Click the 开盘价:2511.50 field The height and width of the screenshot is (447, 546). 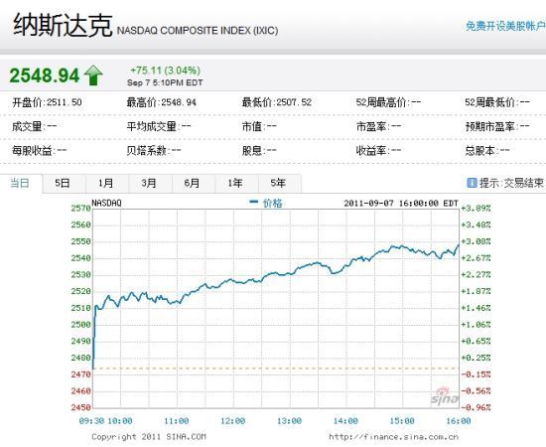coord(47,102)
